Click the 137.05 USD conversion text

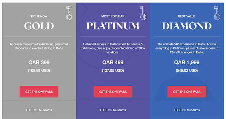113,70
